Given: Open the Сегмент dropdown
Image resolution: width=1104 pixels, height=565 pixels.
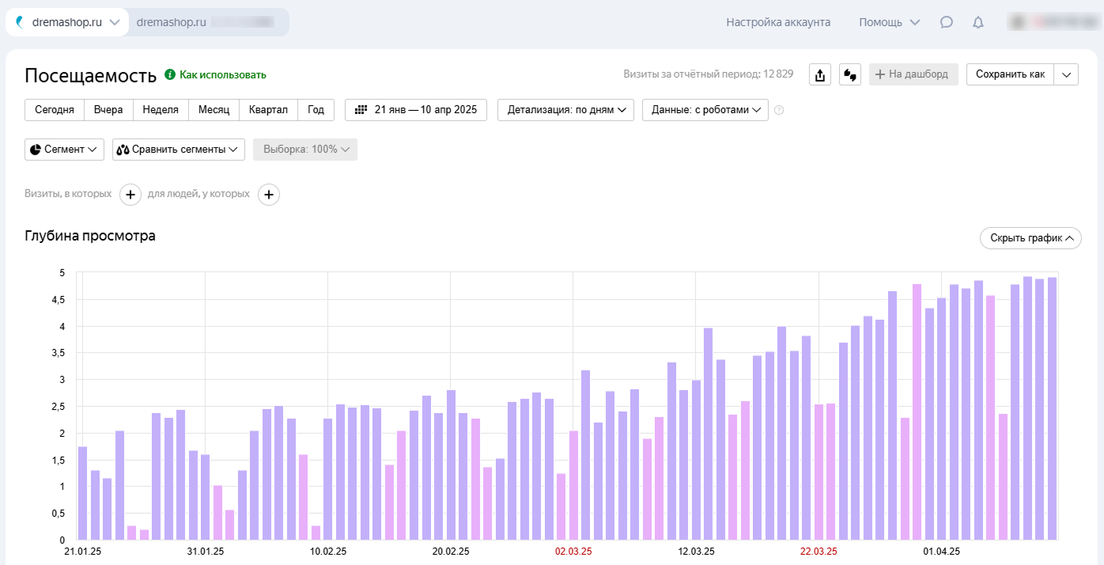Looking at the screenshot, I should click(x=64, y=150).
